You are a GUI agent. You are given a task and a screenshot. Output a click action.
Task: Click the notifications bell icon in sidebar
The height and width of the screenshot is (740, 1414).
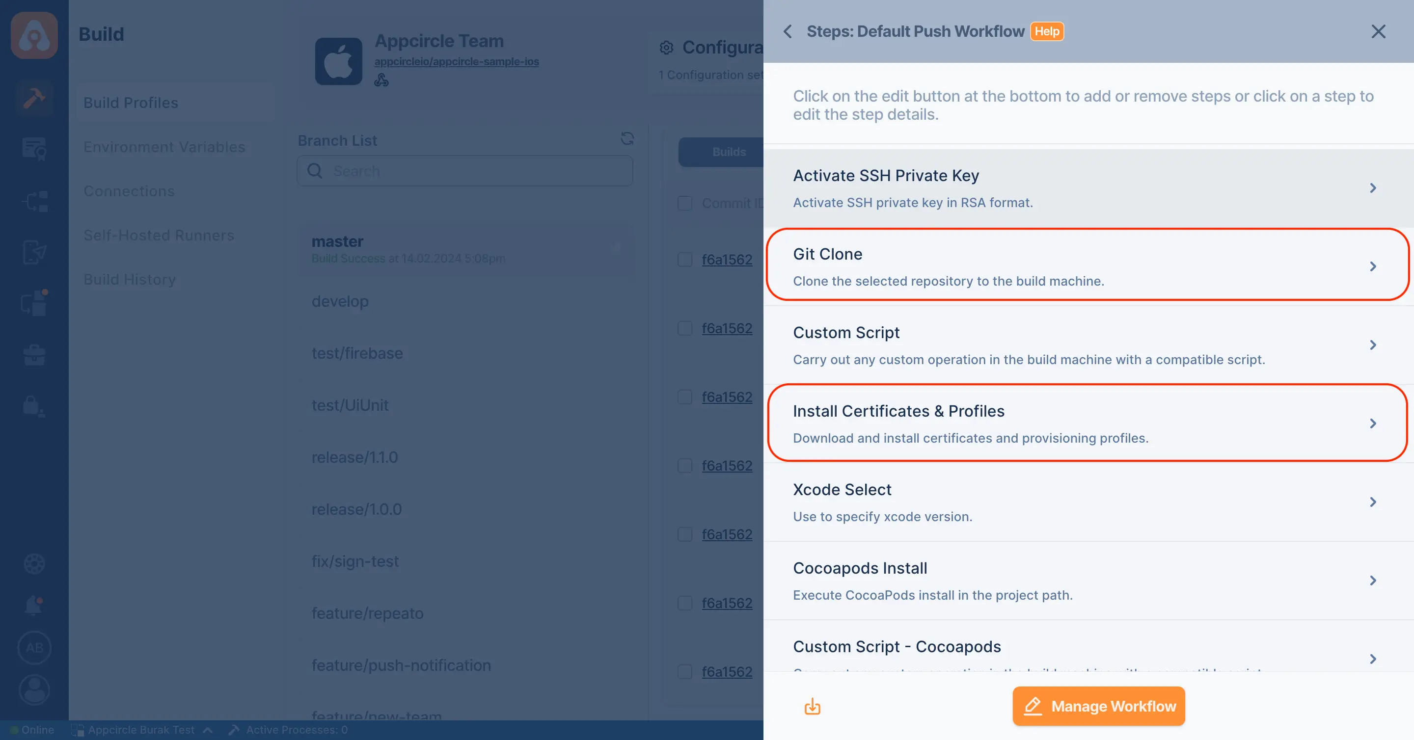[34, 605]
